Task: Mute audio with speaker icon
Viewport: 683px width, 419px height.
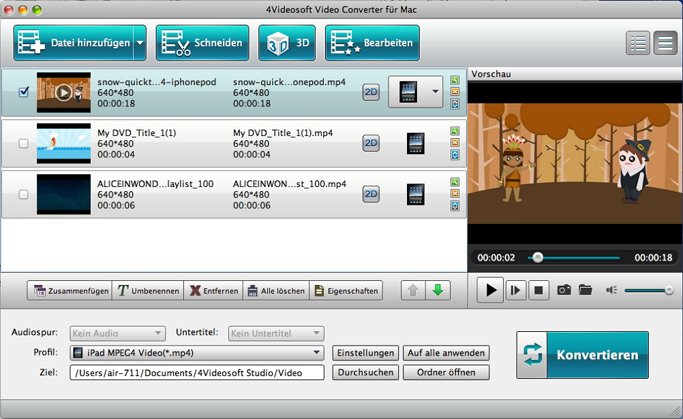Action: pyautogui.click(x=611, y=290)
